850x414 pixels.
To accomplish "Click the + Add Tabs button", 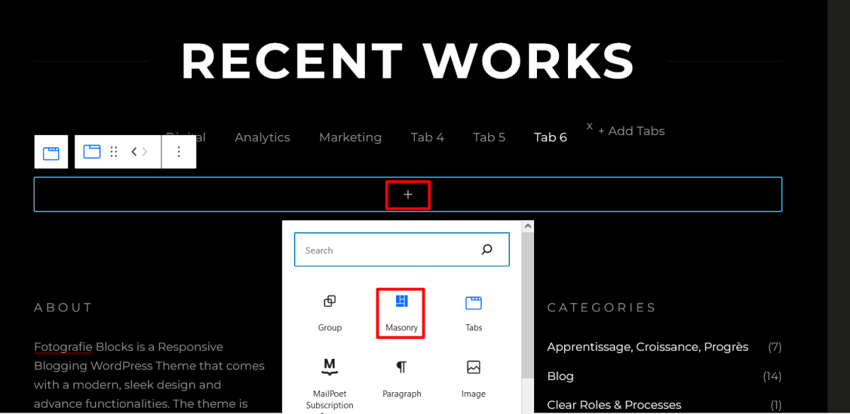I will pos(631,131).
